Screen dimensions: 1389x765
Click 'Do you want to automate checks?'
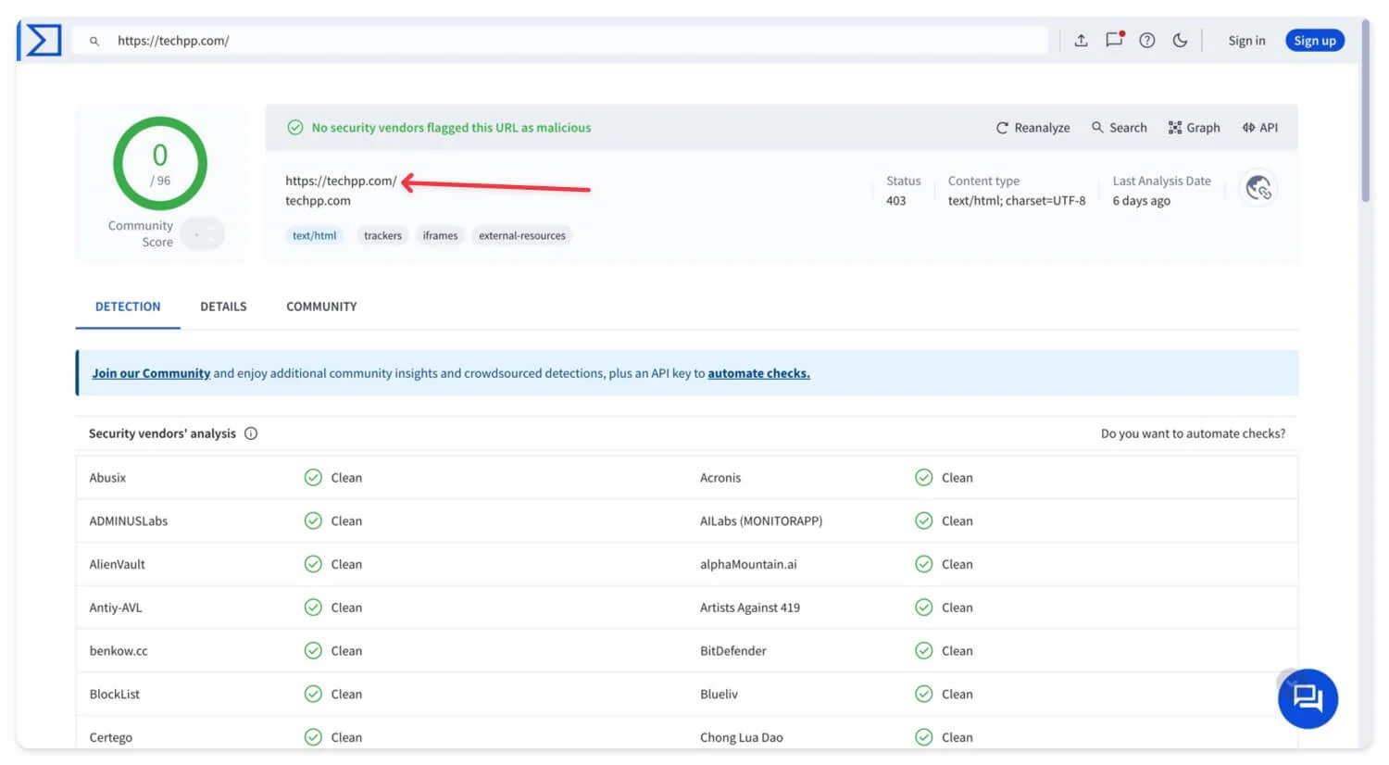(1193, 433)
